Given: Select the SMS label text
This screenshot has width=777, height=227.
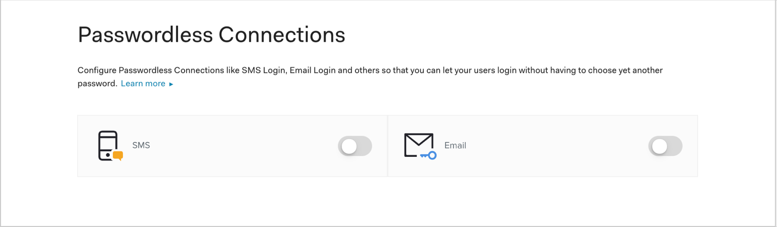Looking at the screenshot, I should click(x=141, y=145).
